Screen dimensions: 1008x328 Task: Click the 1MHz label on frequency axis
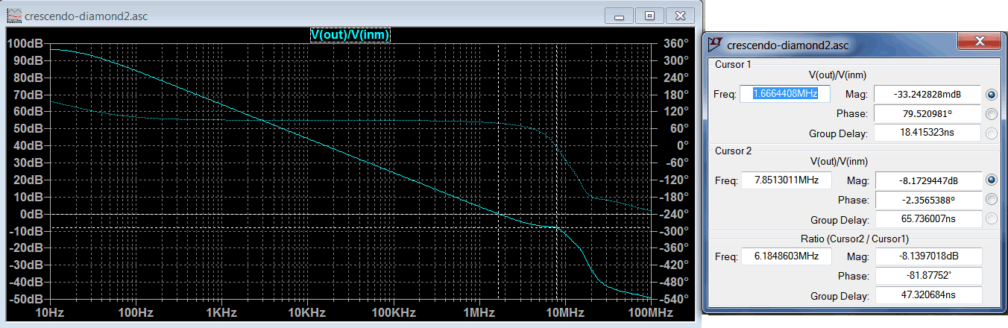[479, 313]
